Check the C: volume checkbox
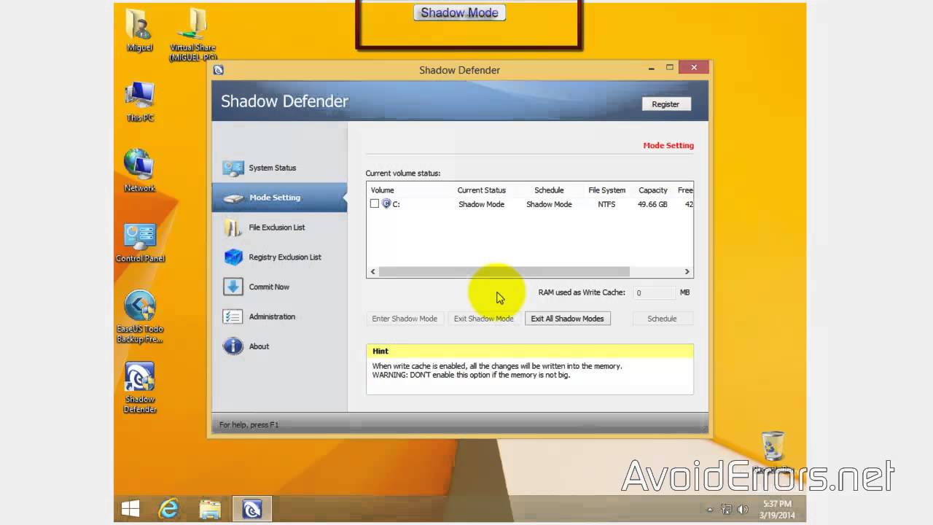The width and height of the screenshot is (933, 525). pos(375,204)
